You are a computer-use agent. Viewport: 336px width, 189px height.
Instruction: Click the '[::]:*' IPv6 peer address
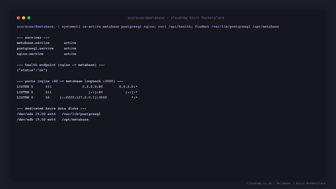tap(132, 92)
